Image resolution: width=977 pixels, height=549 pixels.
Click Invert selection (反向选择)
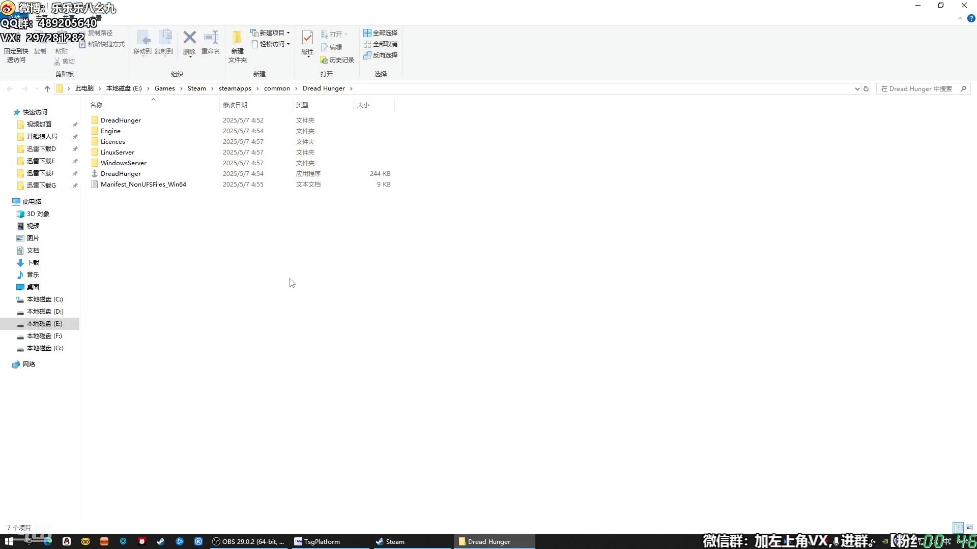380,55
